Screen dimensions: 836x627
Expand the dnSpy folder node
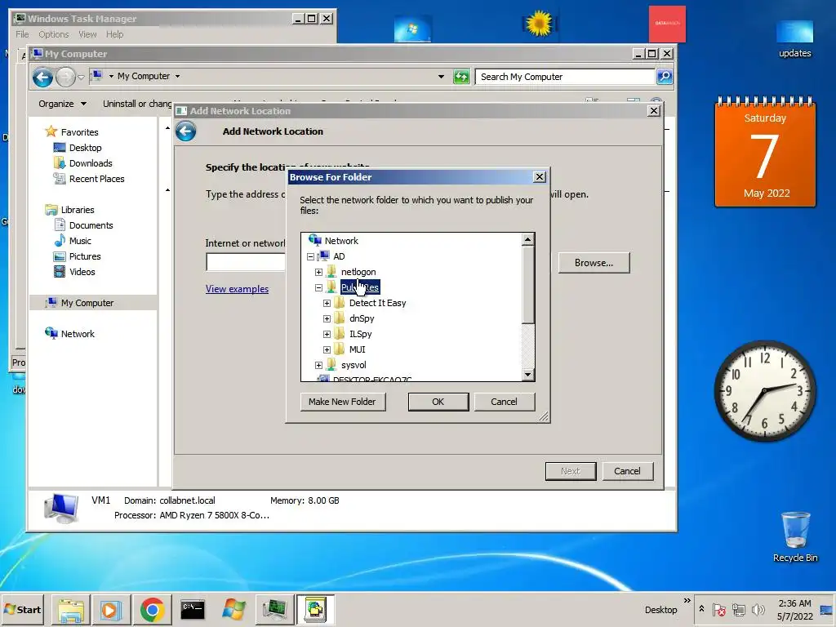(327, 318)
